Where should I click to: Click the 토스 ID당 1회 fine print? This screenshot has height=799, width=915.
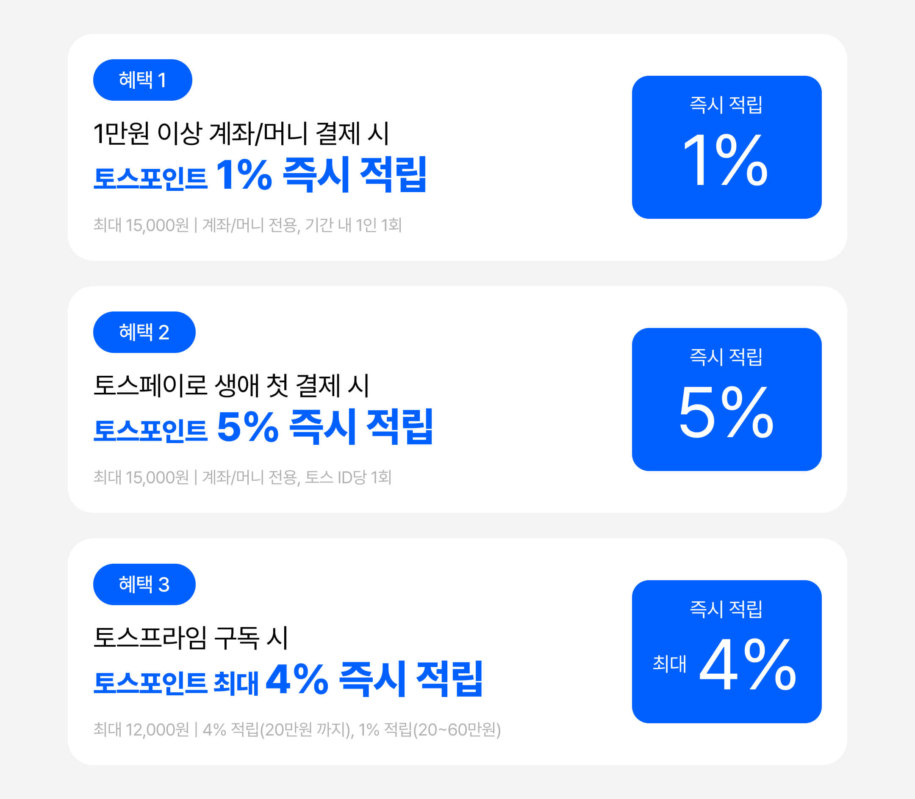pyautogui.click(x=348, y=477)
